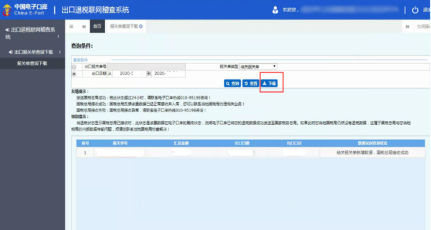This screenshot has height=230, width=431.
Task: Collapse the 出口退税联网稽查系统 sidebar menu
Action: [58, 37]
